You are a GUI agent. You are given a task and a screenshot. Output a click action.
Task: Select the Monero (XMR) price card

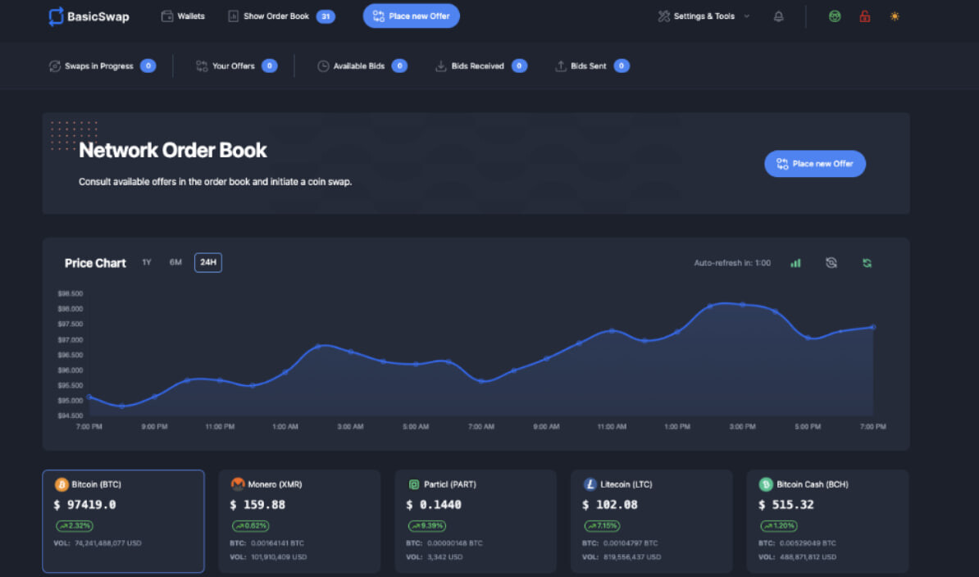pos(300,521)
